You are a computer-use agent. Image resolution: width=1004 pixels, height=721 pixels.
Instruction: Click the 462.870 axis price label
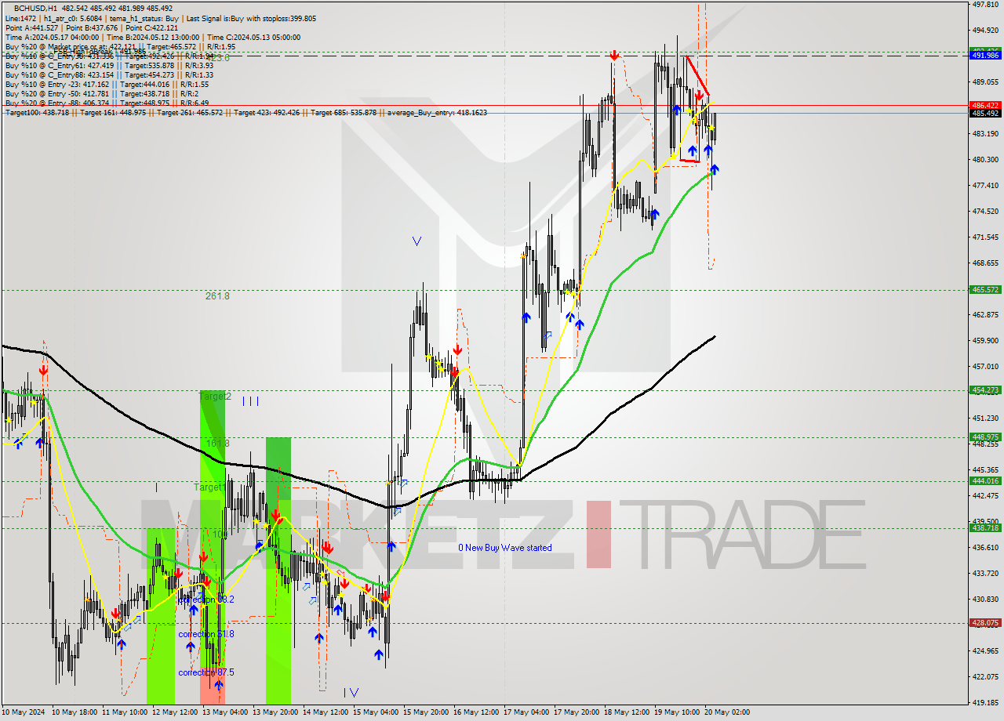point(985,315)
